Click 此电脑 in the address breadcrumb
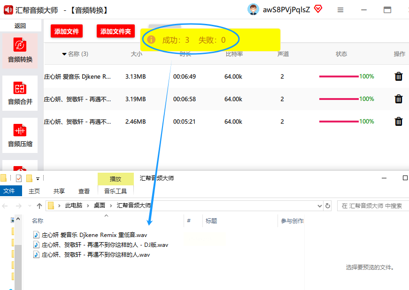 click(74, 206)
